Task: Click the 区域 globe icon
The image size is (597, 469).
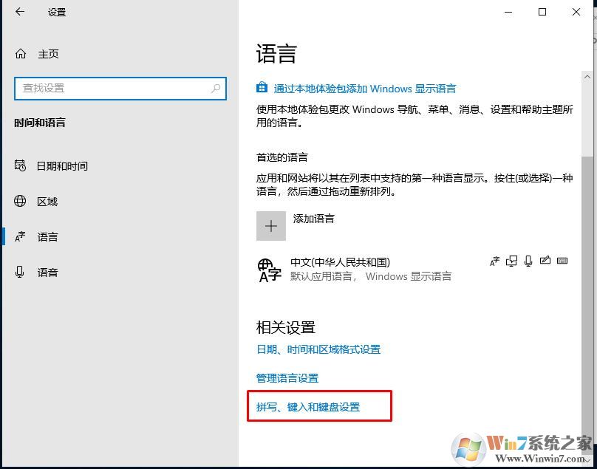Action: coord(20,201)
